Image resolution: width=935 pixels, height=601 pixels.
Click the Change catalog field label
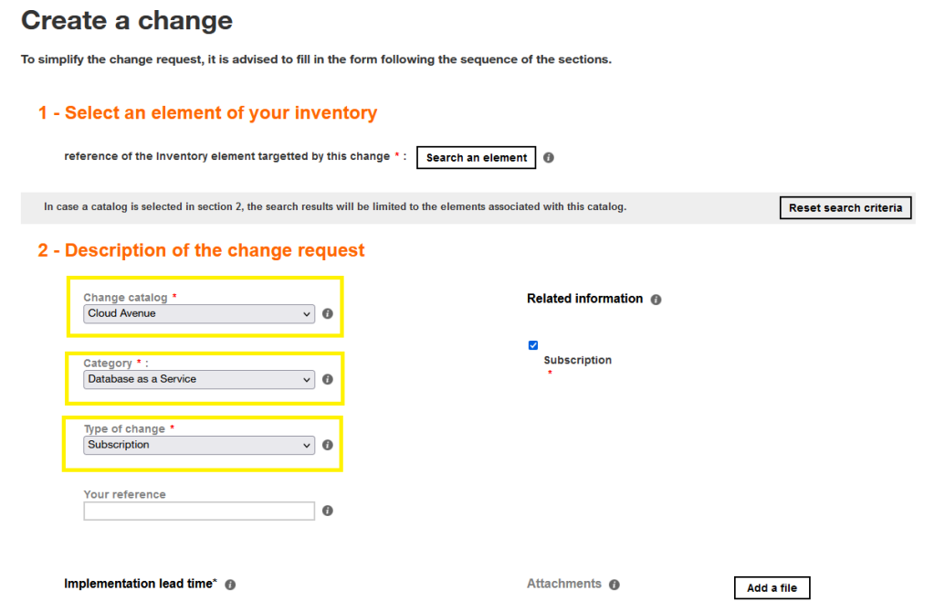(x=125, y=298)
